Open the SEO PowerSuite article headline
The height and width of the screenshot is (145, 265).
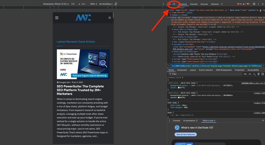click(80, 90)
